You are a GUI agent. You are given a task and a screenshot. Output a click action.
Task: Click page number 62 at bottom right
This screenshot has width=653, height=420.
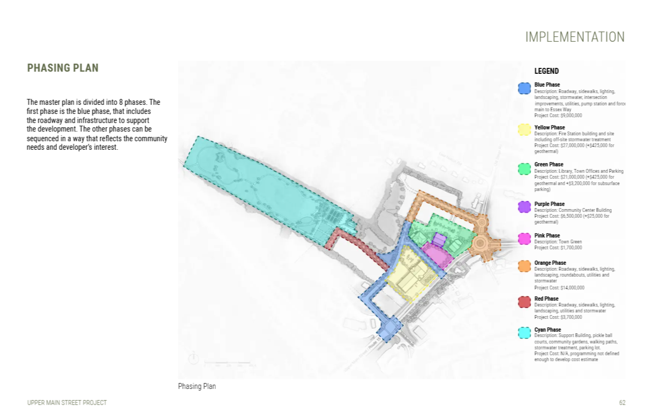[x=622, y=403]
